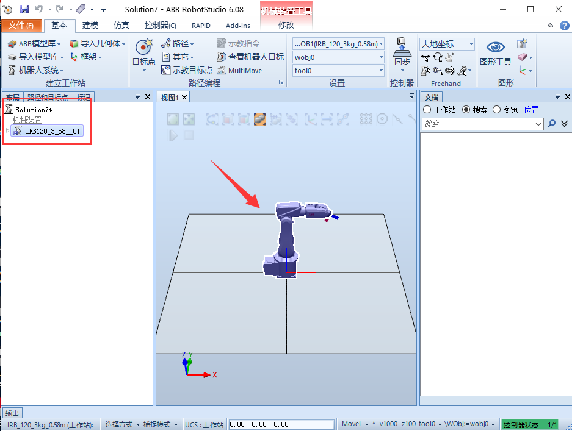This screenshot has height=431, width=572.
Task: Click UCS coordinate value field
Action: coord(281,424)
